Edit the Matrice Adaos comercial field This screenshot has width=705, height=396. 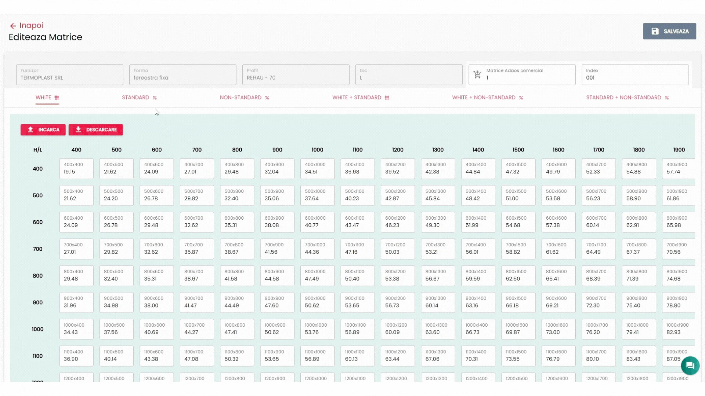point(522,75)
